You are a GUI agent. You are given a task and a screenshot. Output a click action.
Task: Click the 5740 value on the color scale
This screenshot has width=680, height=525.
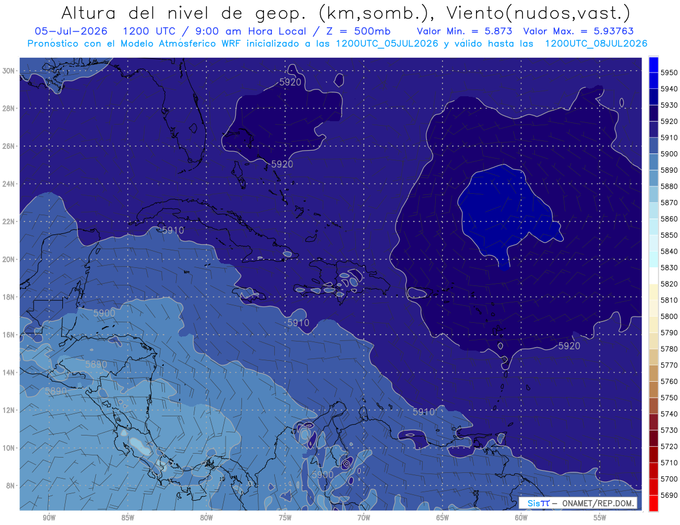coord(669,413)
